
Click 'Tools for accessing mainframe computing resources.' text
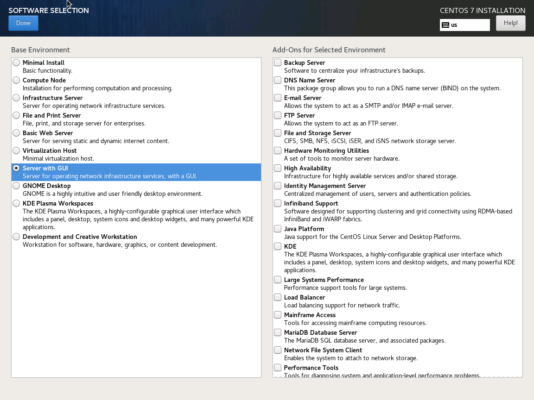[x=355, y=323]
